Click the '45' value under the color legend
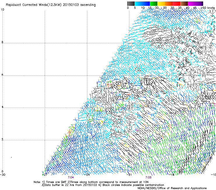This screenshot has height=190, width=216. click(x=195, y=8)
